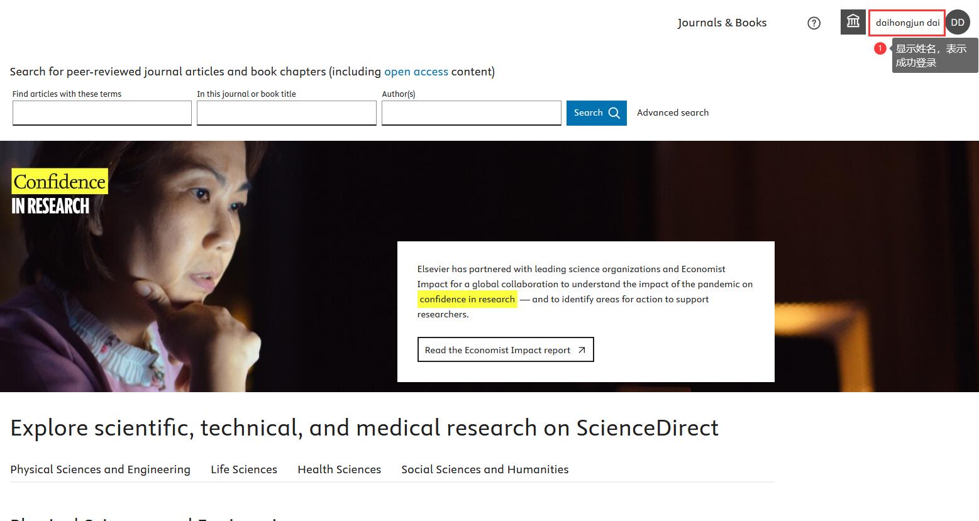The height and width of the screenshot is (521, 979).
Task: Focus the Find articles with these terms field
Action: click(102, 113)
